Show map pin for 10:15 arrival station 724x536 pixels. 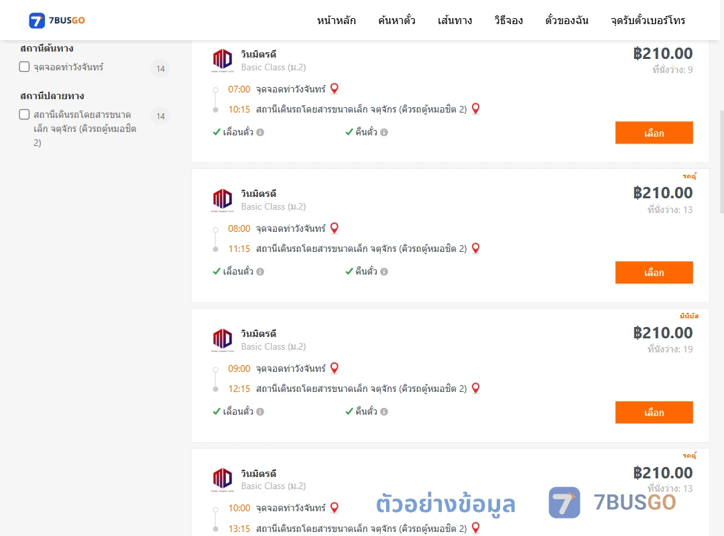click(475, 109)
